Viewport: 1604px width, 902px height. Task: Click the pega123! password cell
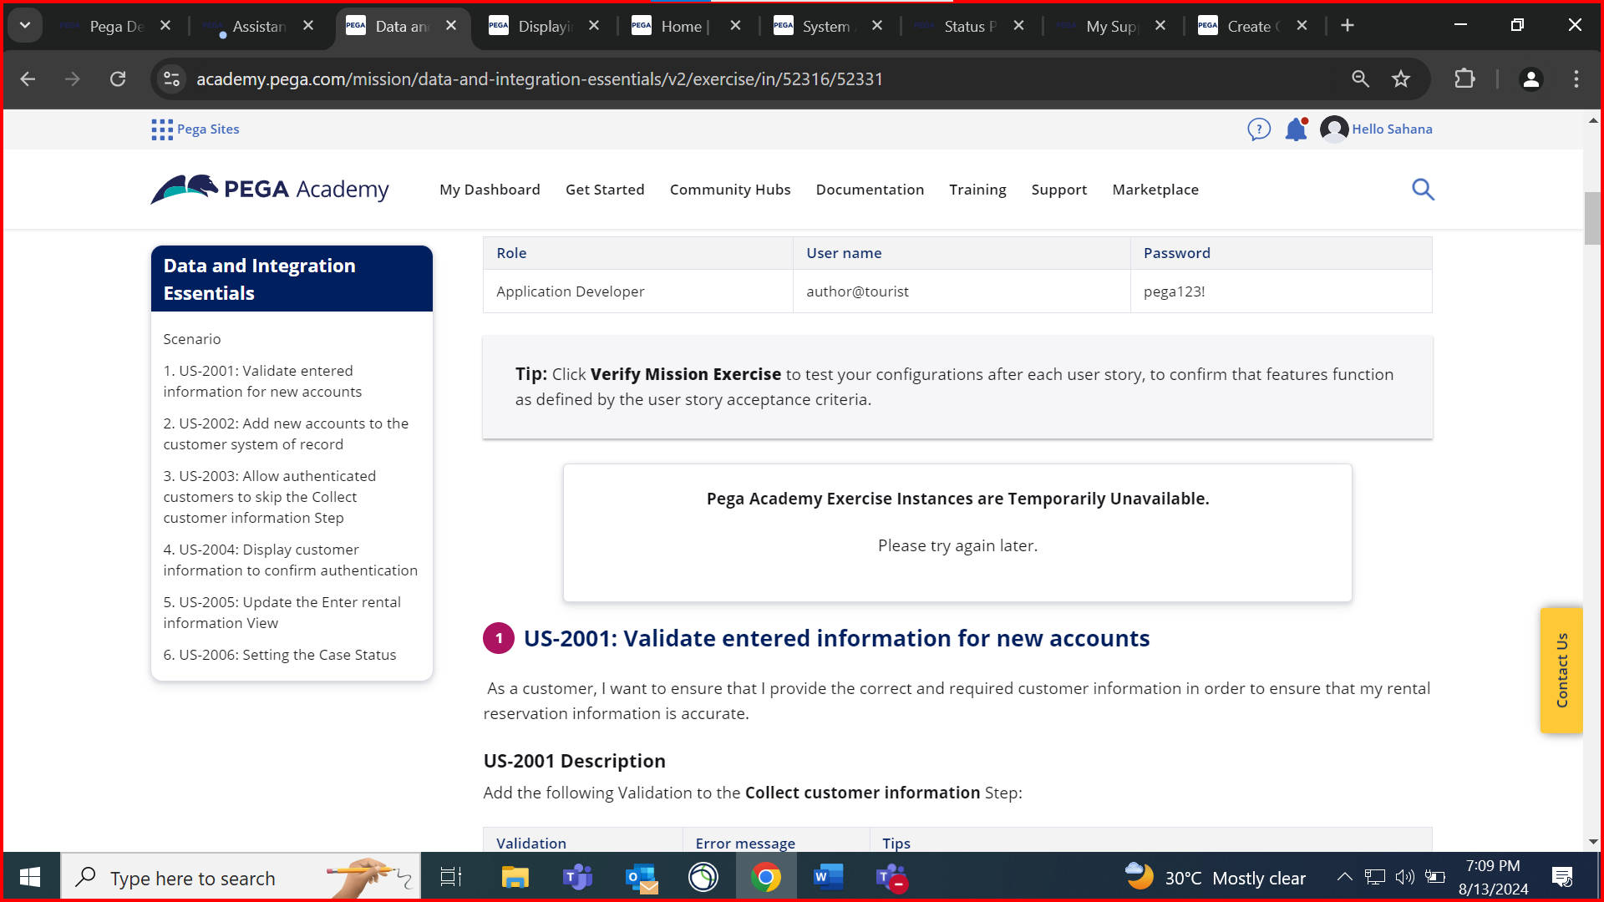click(1281, 291)
